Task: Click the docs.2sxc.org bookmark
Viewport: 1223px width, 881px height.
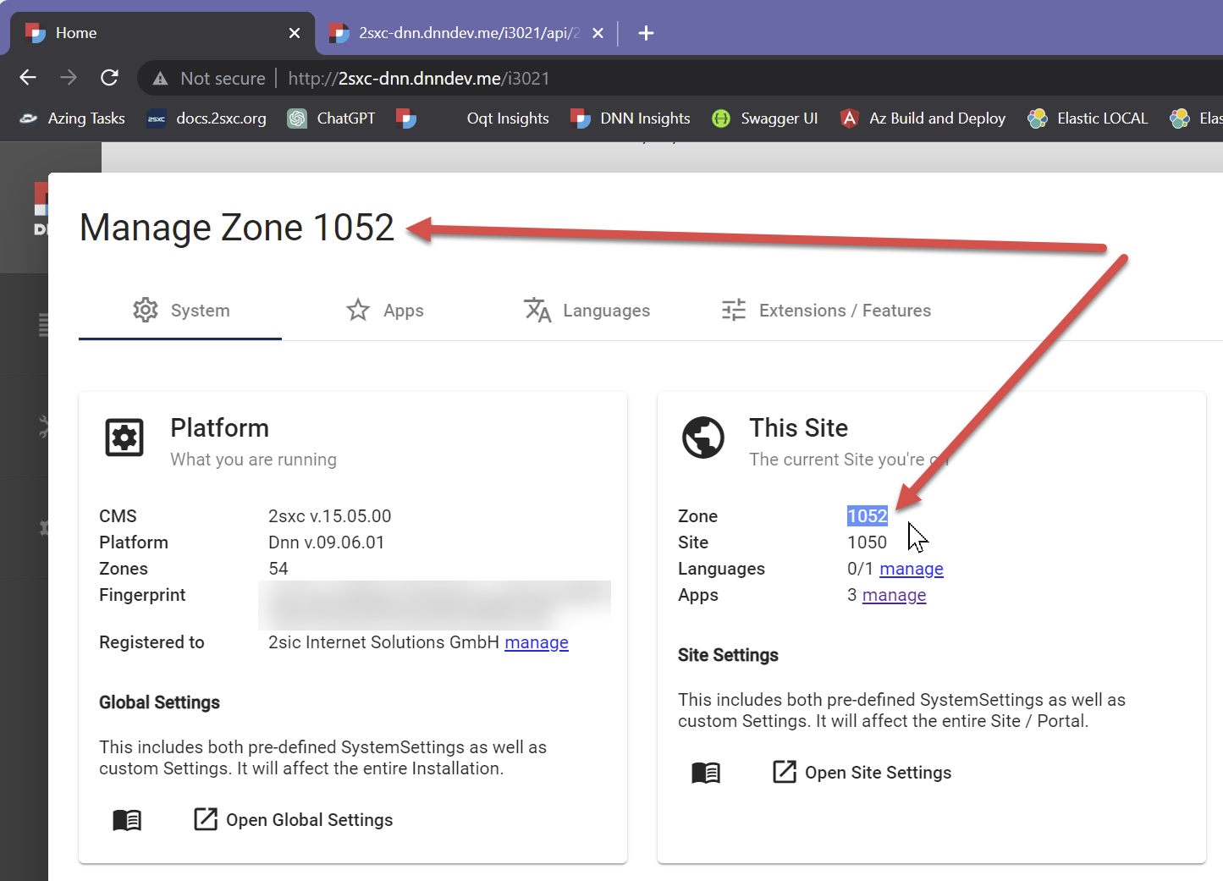Action: point(206,118)
